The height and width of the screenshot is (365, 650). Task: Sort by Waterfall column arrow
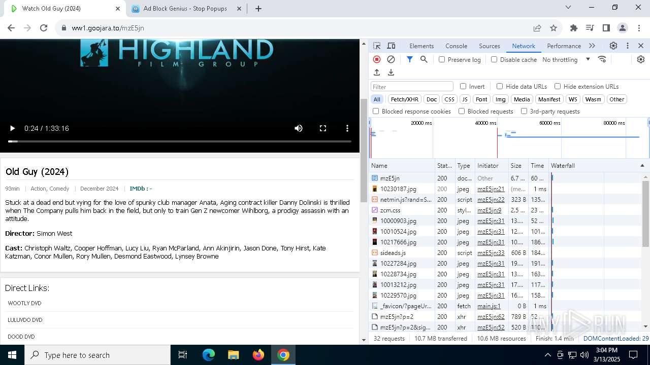click(x=642, y=166)
